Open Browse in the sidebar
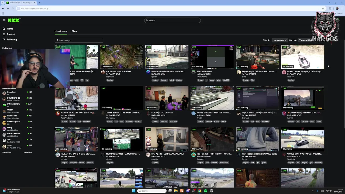Image resolution: width=345 pixels, height=194 pixels. (x=11, y=34)
